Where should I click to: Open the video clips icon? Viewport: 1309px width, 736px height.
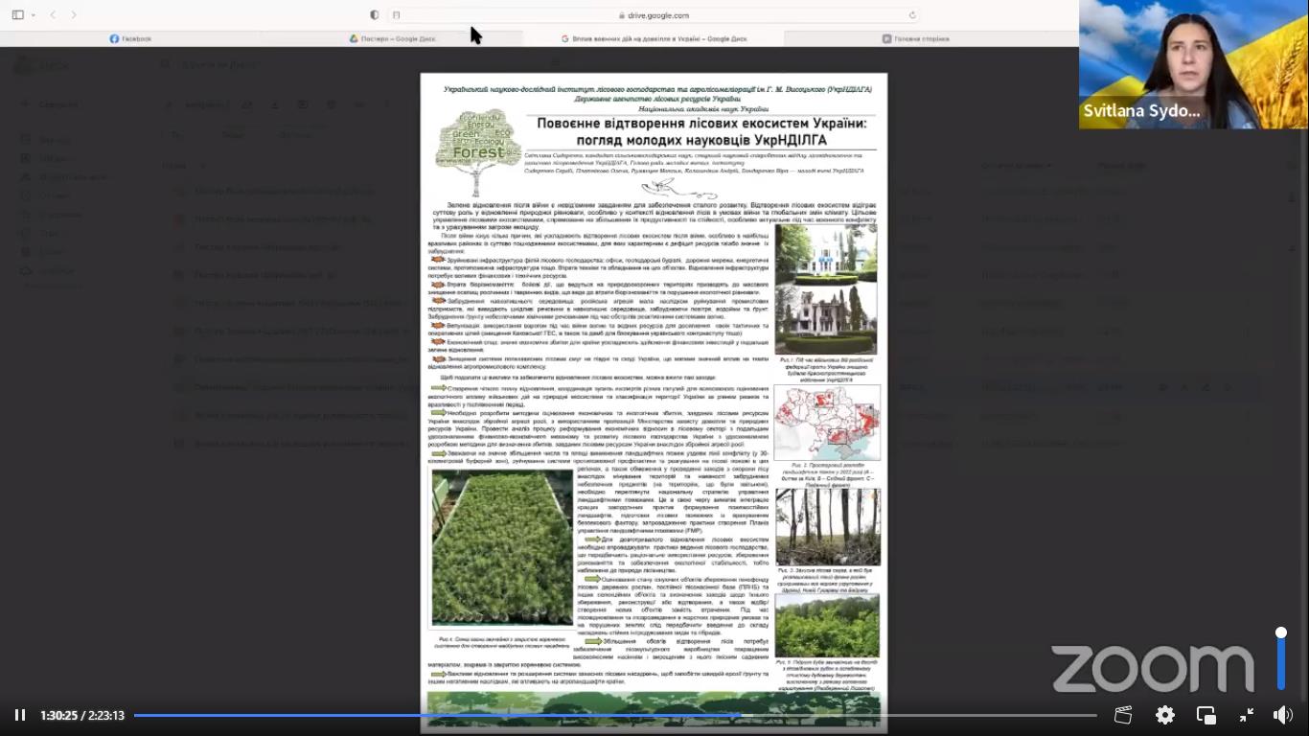1123,715
